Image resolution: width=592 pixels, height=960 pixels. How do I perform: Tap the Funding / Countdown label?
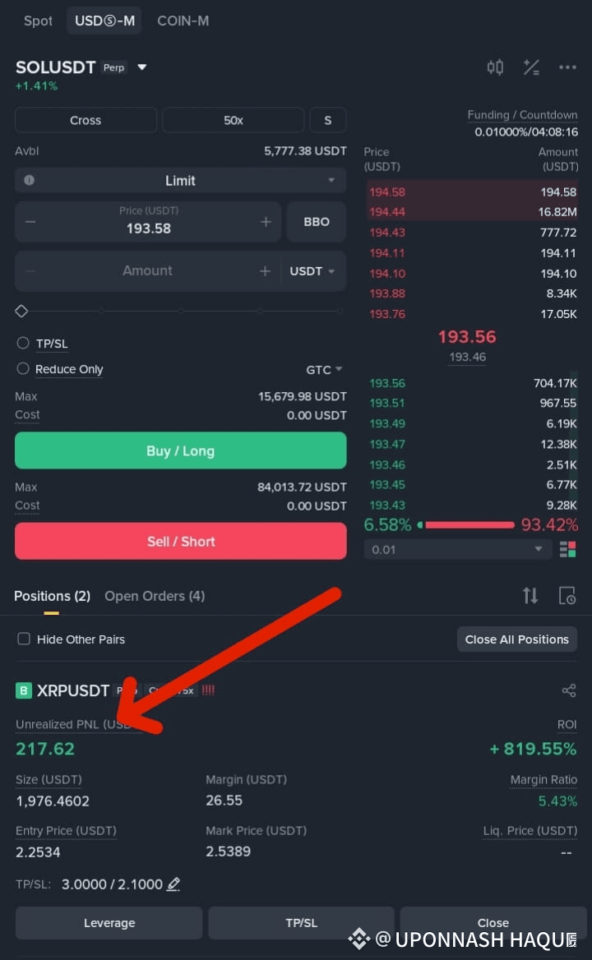point(522,114)
